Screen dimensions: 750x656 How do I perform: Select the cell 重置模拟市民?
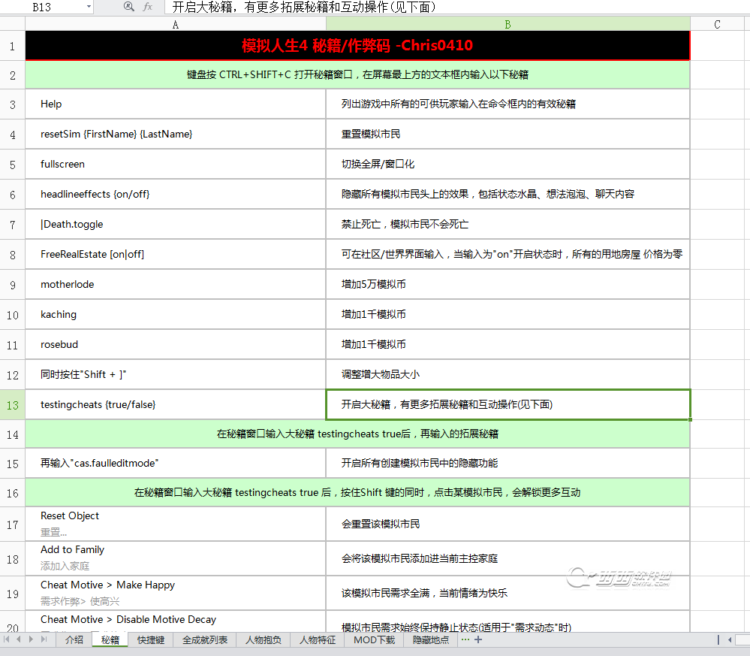(x=508, y=134)
